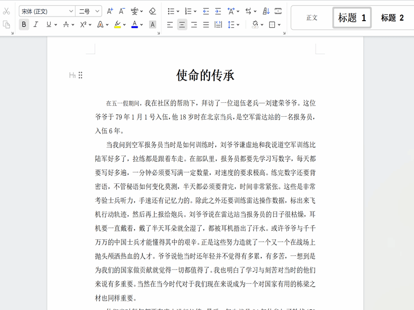
Task: Click the H1 heading marker beside the title
Action: tap(72, 75)
